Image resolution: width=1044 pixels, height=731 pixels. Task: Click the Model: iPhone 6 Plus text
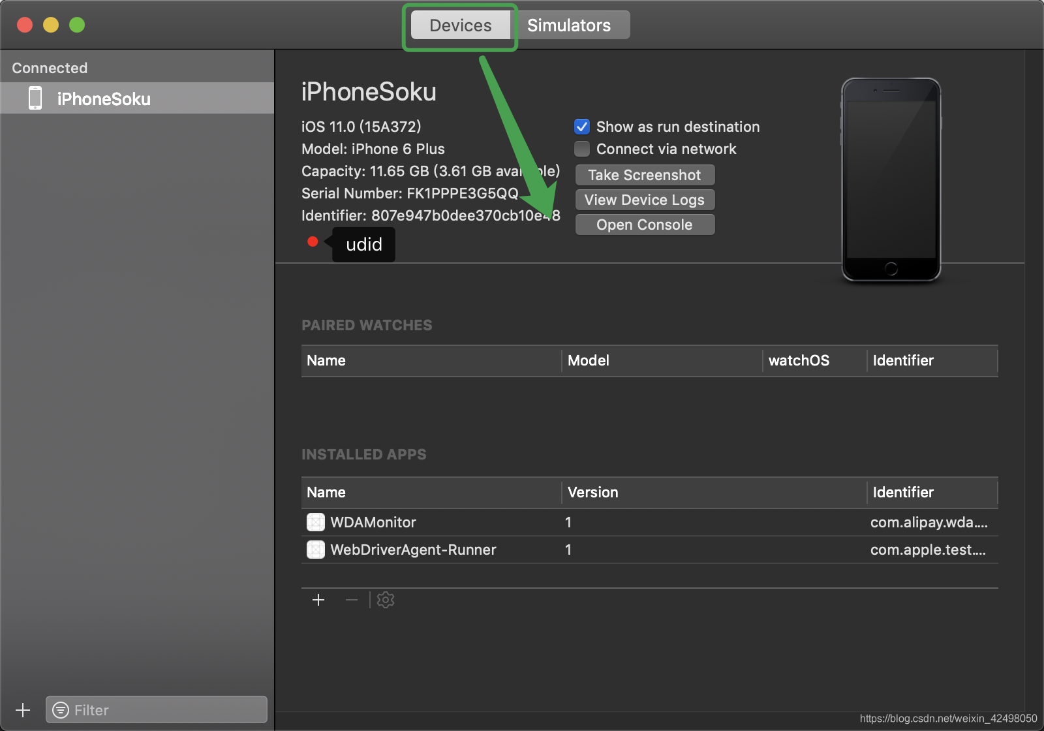point(373,149)
